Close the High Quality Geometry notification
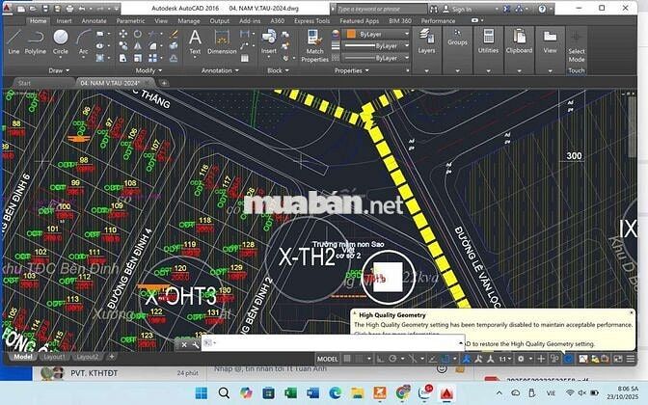This screenshot has width=648, height=405. point(632,312)
